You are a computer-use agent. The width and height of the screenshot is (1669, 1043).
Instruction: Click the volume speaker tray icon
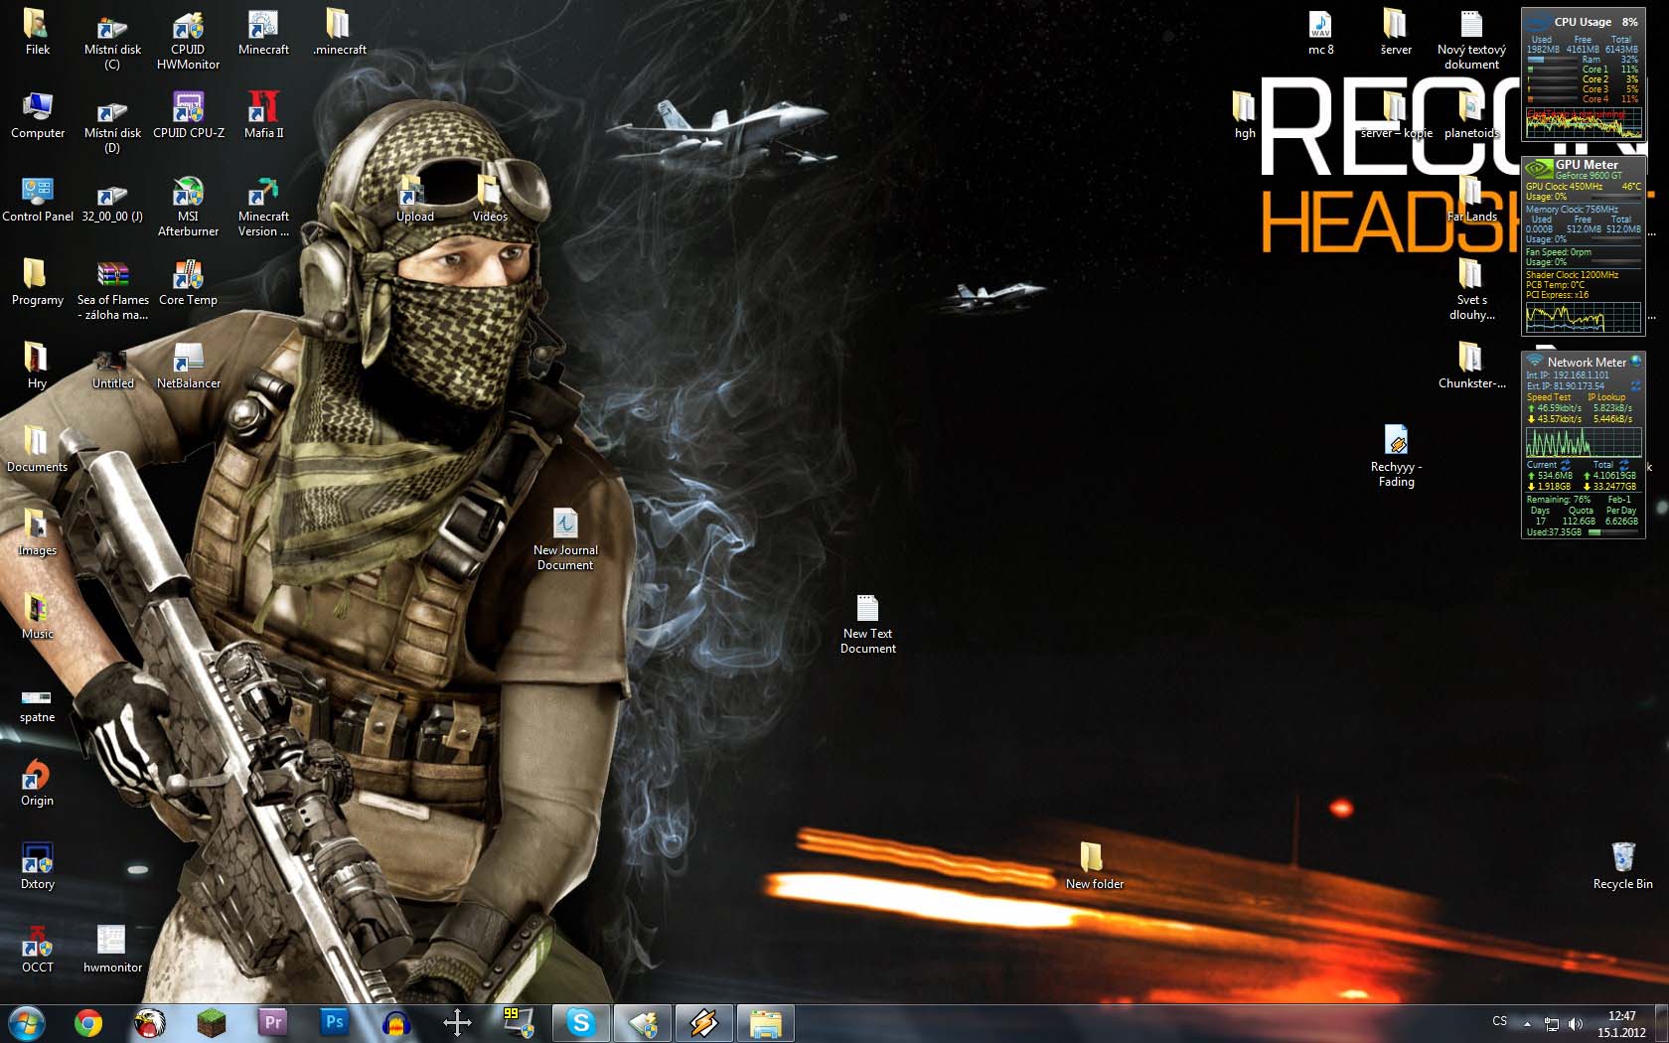(x=1576, y=1023)
